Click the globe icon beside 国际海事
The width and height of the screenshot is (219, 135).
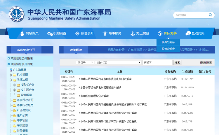[160, 33]
